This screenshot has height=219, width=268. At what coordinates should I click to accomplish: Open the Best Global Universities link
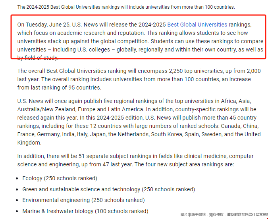(x=197, y=25)
